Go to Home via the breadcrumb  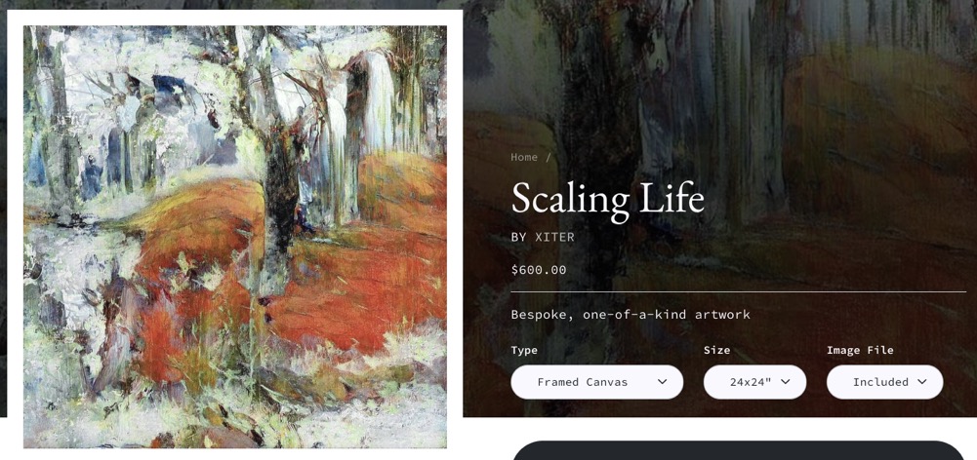(524, 157)
